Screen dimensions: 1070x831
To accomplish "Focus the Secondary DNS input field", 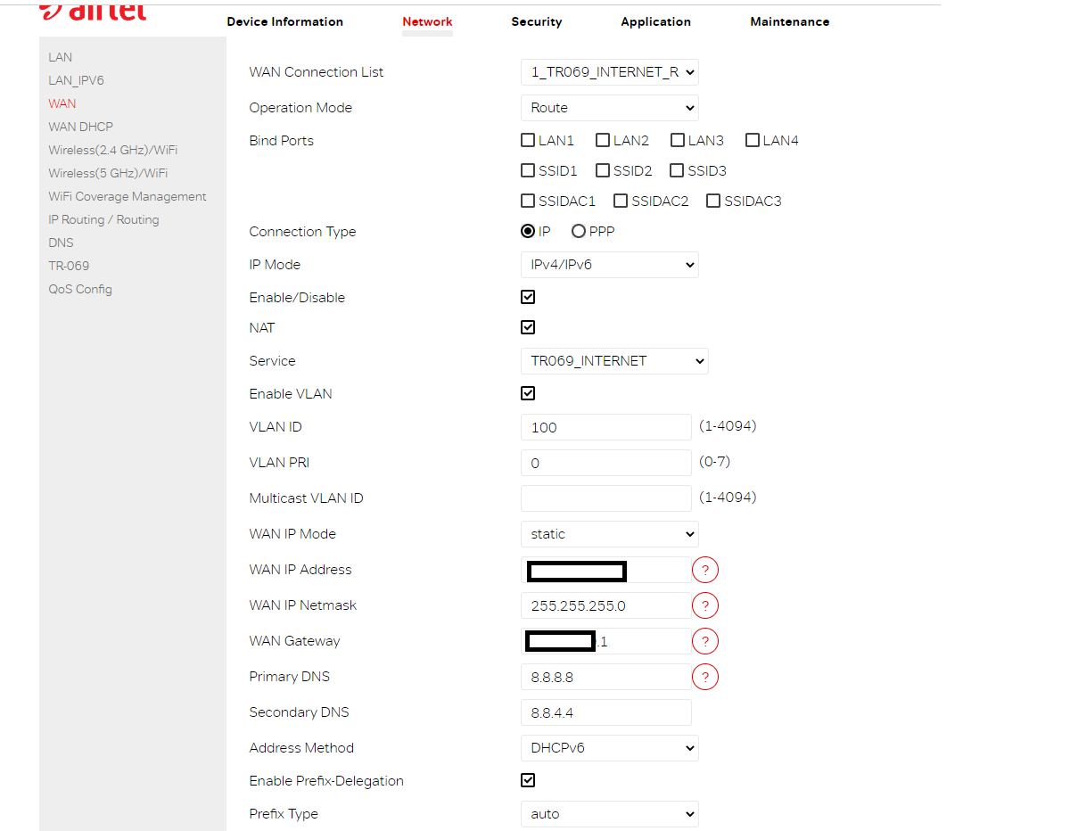I will 605,712.
